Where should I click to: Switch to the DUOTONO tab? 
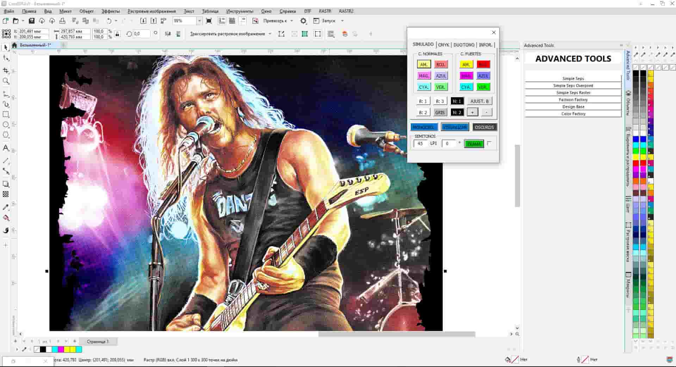pyautogui.click(x=464, y=45)
